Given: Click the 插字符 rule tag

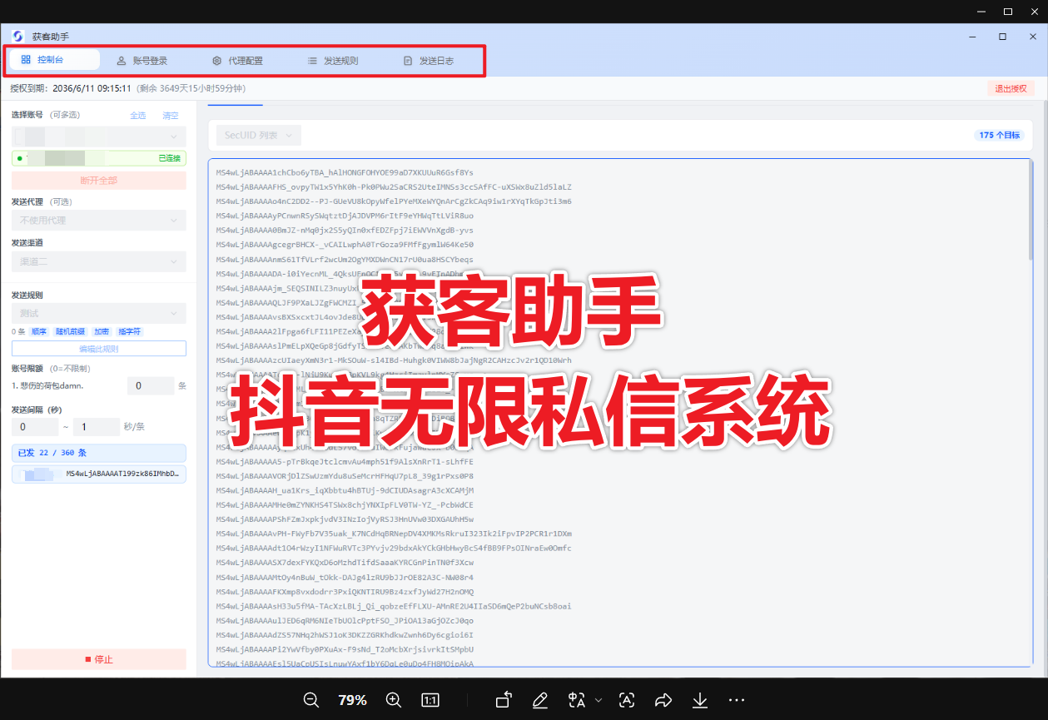Looking at the screenshot, I should 129,331.
